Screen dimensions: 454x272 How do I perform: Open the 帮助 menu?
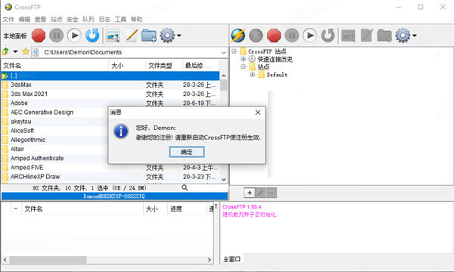point(136,20)
